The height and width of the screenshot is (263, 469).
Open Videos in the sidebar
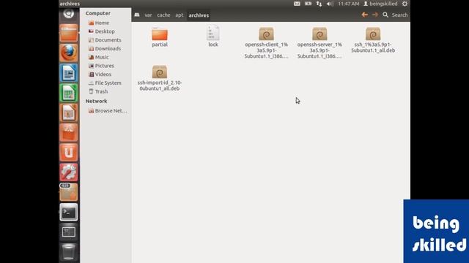point(100,75)
